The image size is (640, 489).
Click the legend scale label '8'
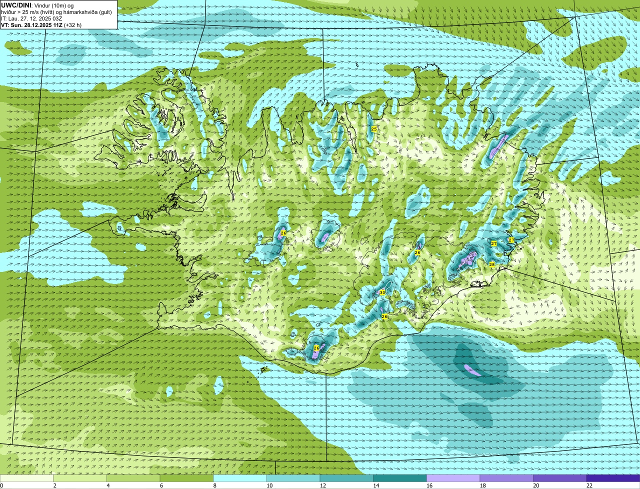(x=215, y=485)
